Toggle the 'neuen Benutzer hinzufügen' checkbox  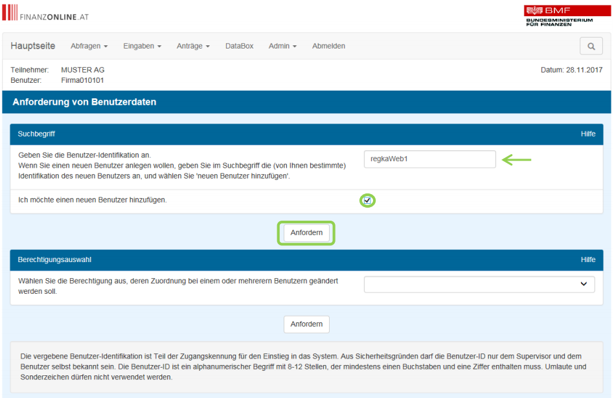[x=368, y=201]
